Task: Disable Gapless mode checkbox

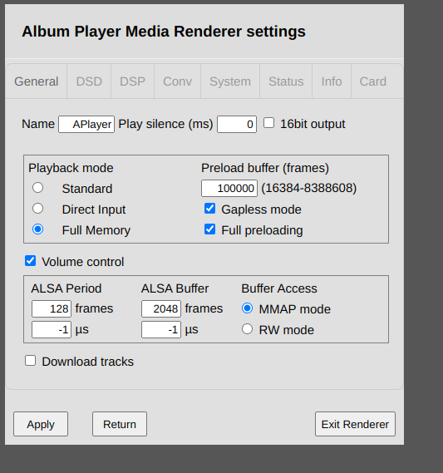Action: coord(209,209)
